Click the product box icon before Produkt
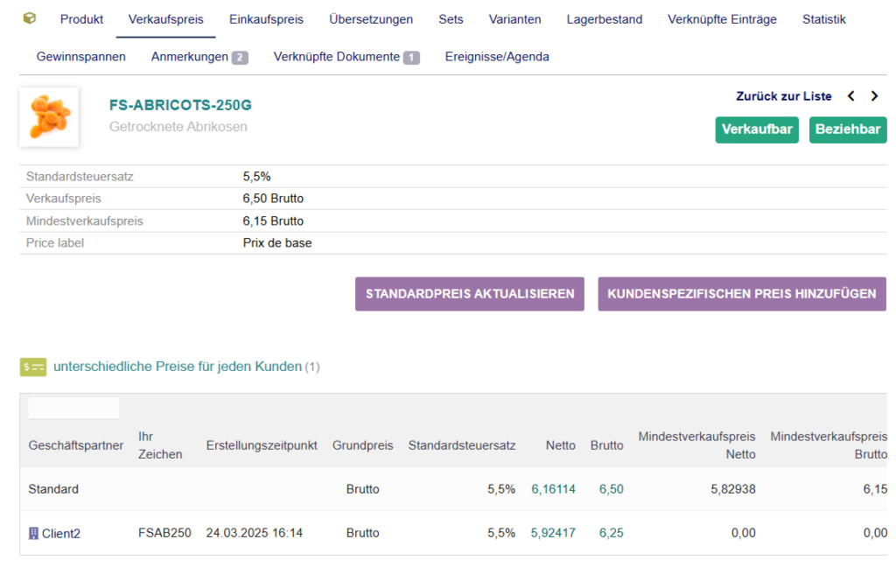 click(30, 18)
